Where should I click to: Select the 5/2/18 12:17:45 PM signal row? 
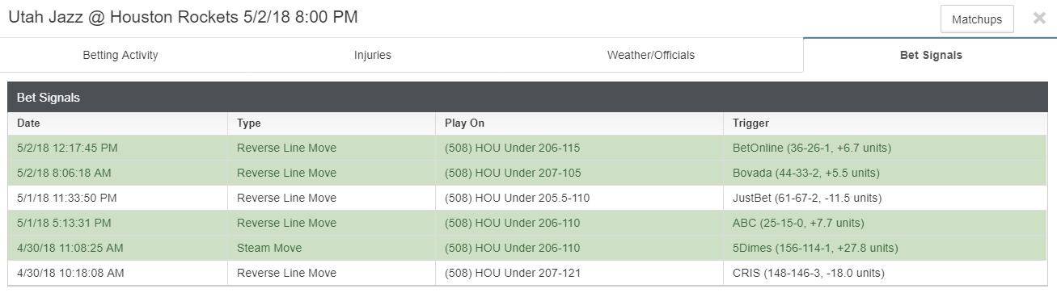pyautogui.click(x=528, y=148)
